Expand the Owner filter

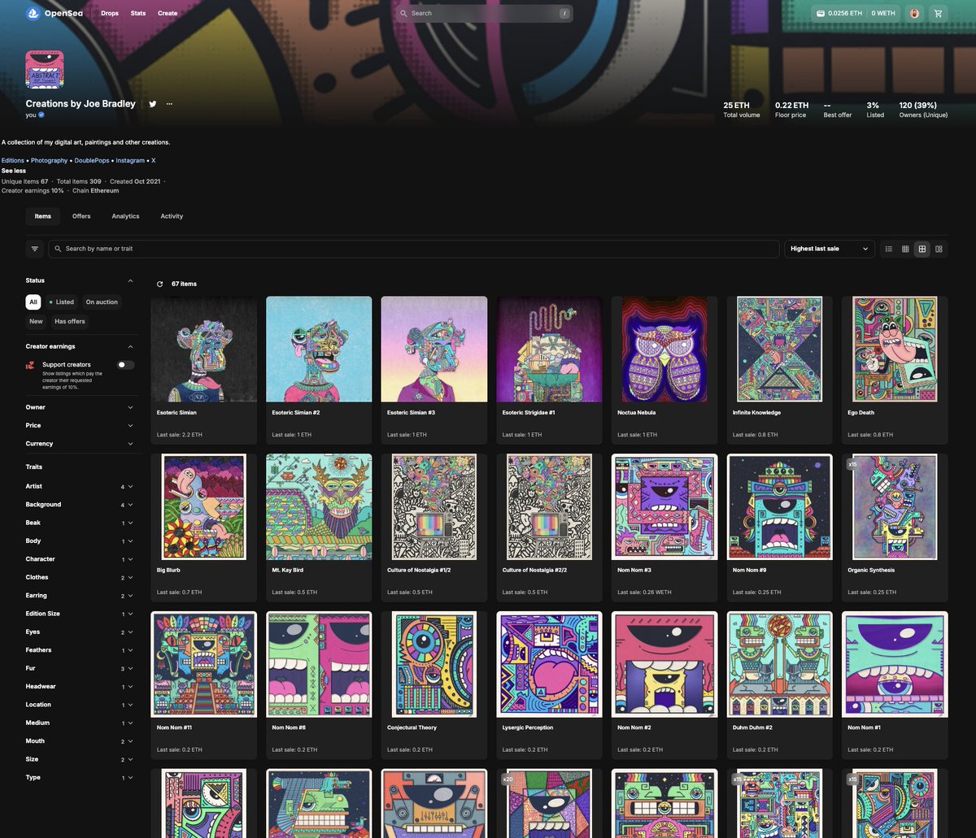(x=80, y=407)
